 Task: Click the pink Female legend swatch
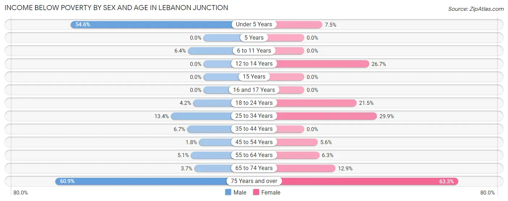coord(256,192)
